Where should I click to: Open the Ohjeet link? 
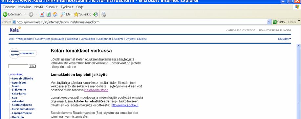pyautogui.click(x=130, y=39)
